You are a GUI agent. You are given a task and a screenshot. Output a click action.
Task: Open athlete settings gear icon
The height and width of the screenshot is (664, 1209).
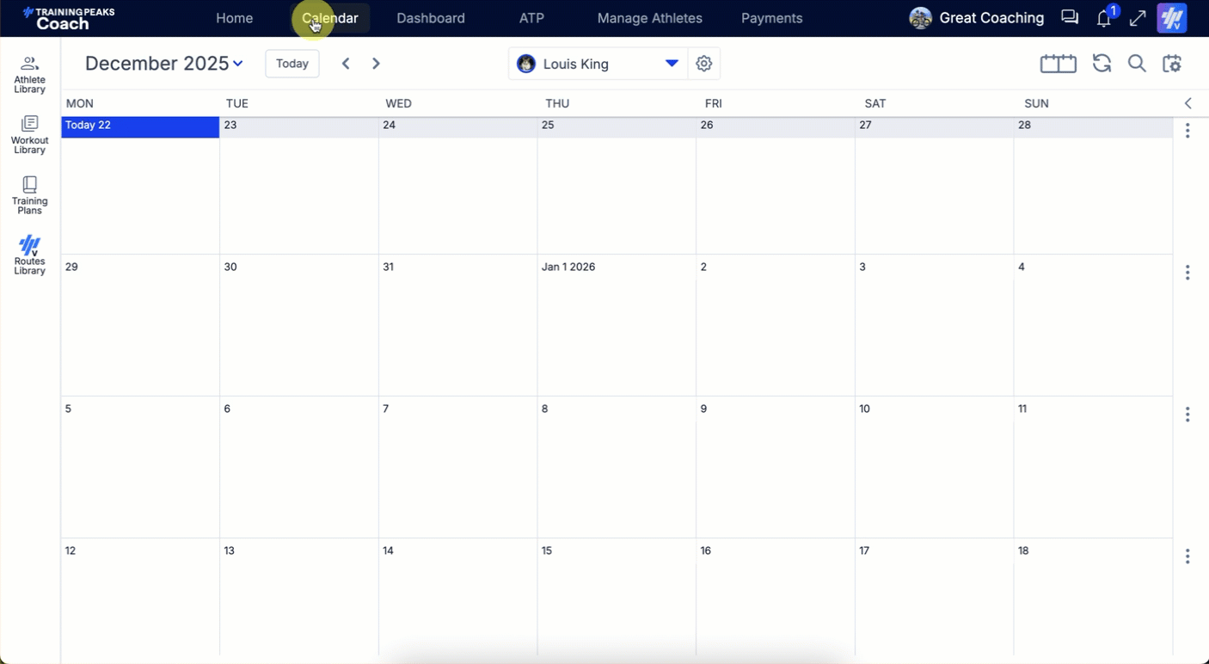pyautogui.click(x=704, y=64)
